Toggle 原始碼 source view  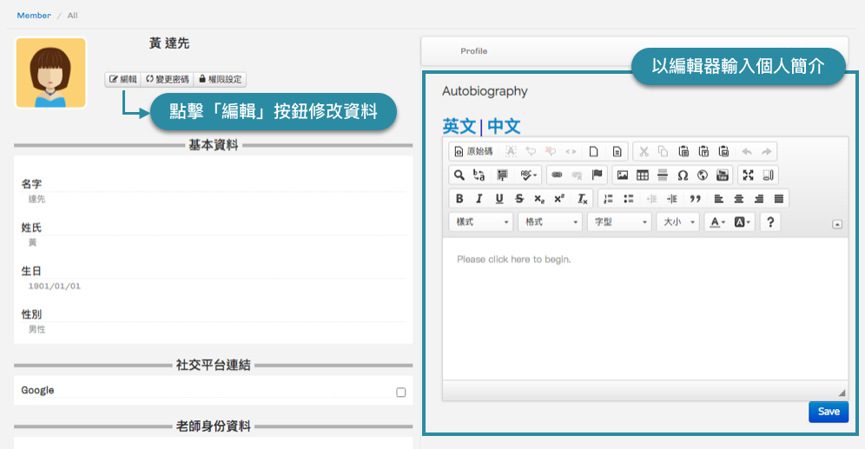pos(473,151)
